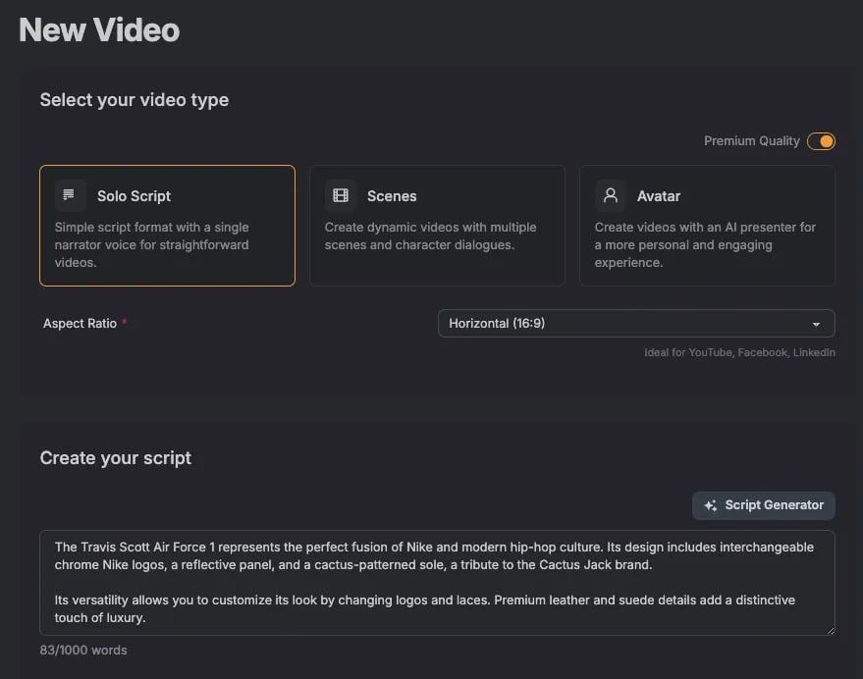Click the Scenes card description text
Screen dimensions: 863x679
(430, 235)
